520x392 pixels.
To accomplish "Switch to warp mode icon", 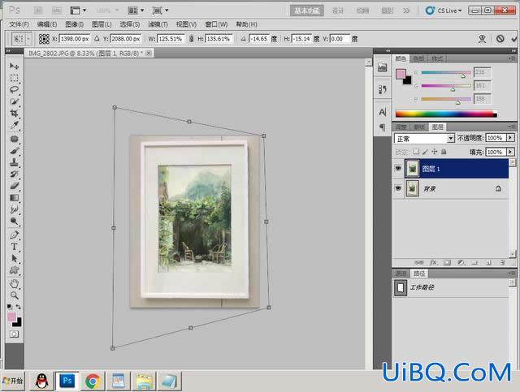I will [x=482, y=39].
